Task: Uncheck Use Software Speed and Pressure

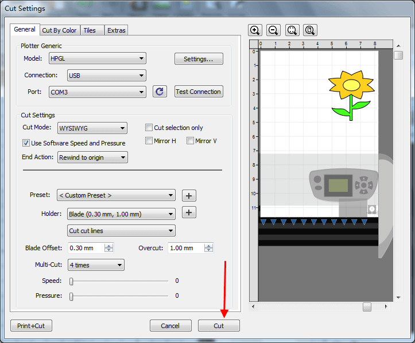Action: click(26, 143)
